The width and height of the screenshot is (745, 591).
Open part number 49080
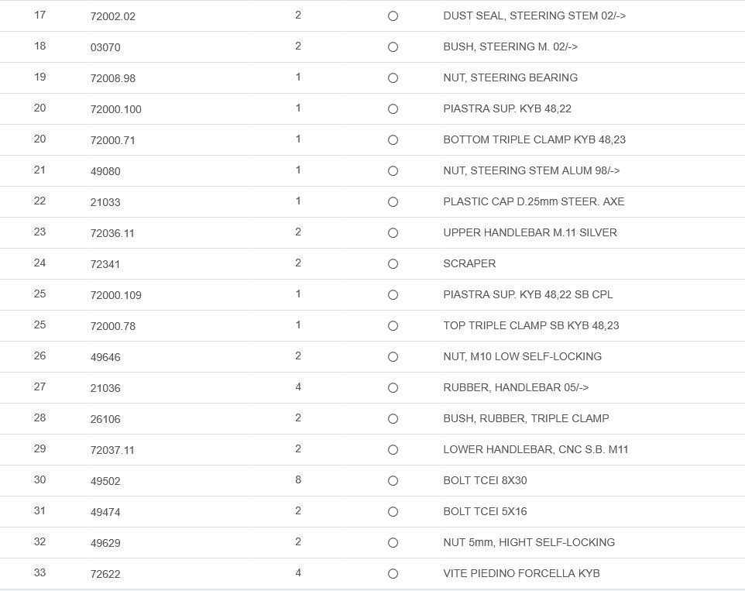105,171
